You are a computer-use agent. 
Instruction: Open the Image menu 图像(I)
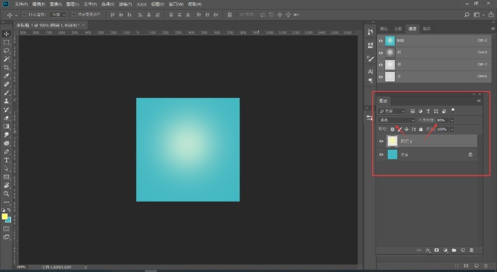point(55,4)
